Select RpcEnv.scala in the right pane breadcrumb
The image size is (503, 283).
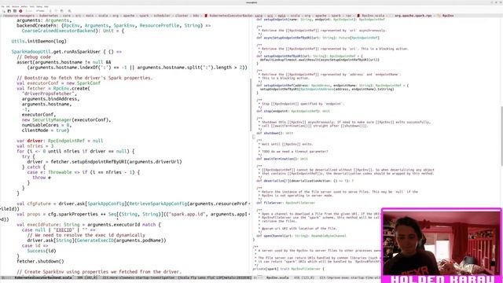373,16
